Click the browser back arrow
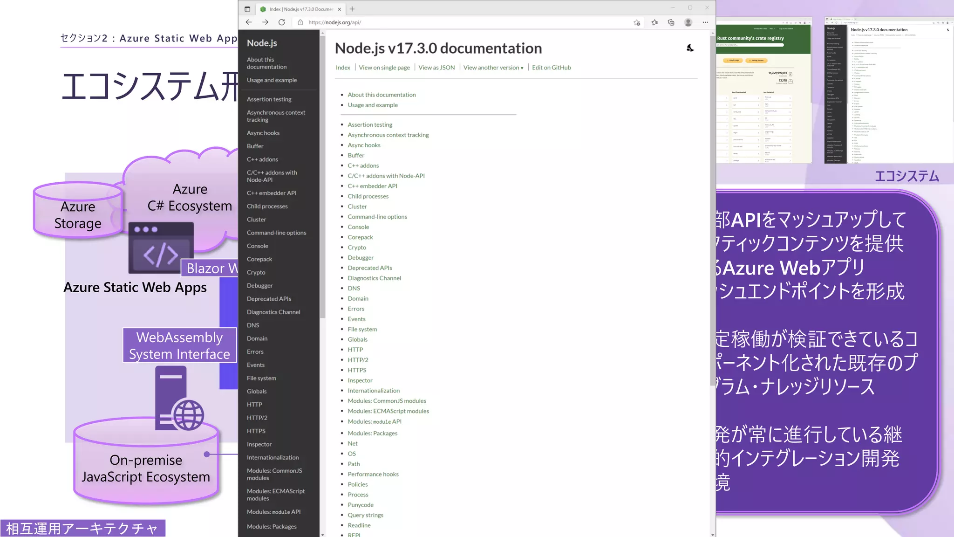 (x=249, y=22)
